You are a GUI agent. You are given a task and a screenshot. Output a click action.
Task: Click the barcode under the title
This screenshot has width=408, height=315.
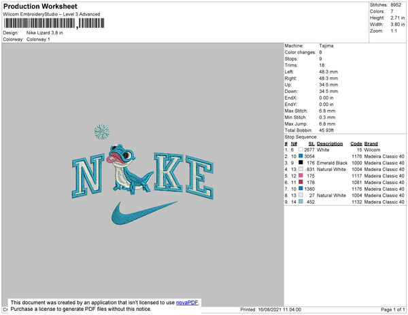[x=54, y=23]
